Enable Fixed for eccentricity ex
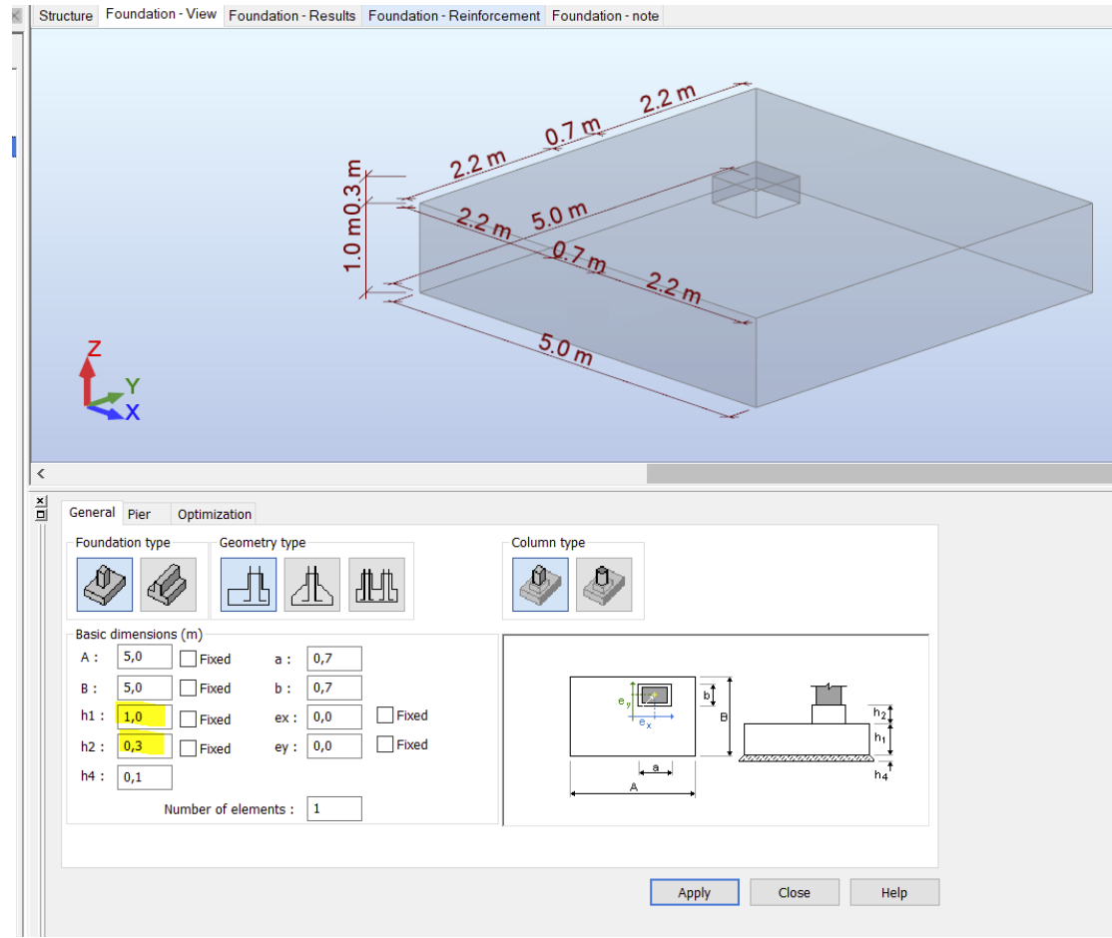 tap(383, 714)
